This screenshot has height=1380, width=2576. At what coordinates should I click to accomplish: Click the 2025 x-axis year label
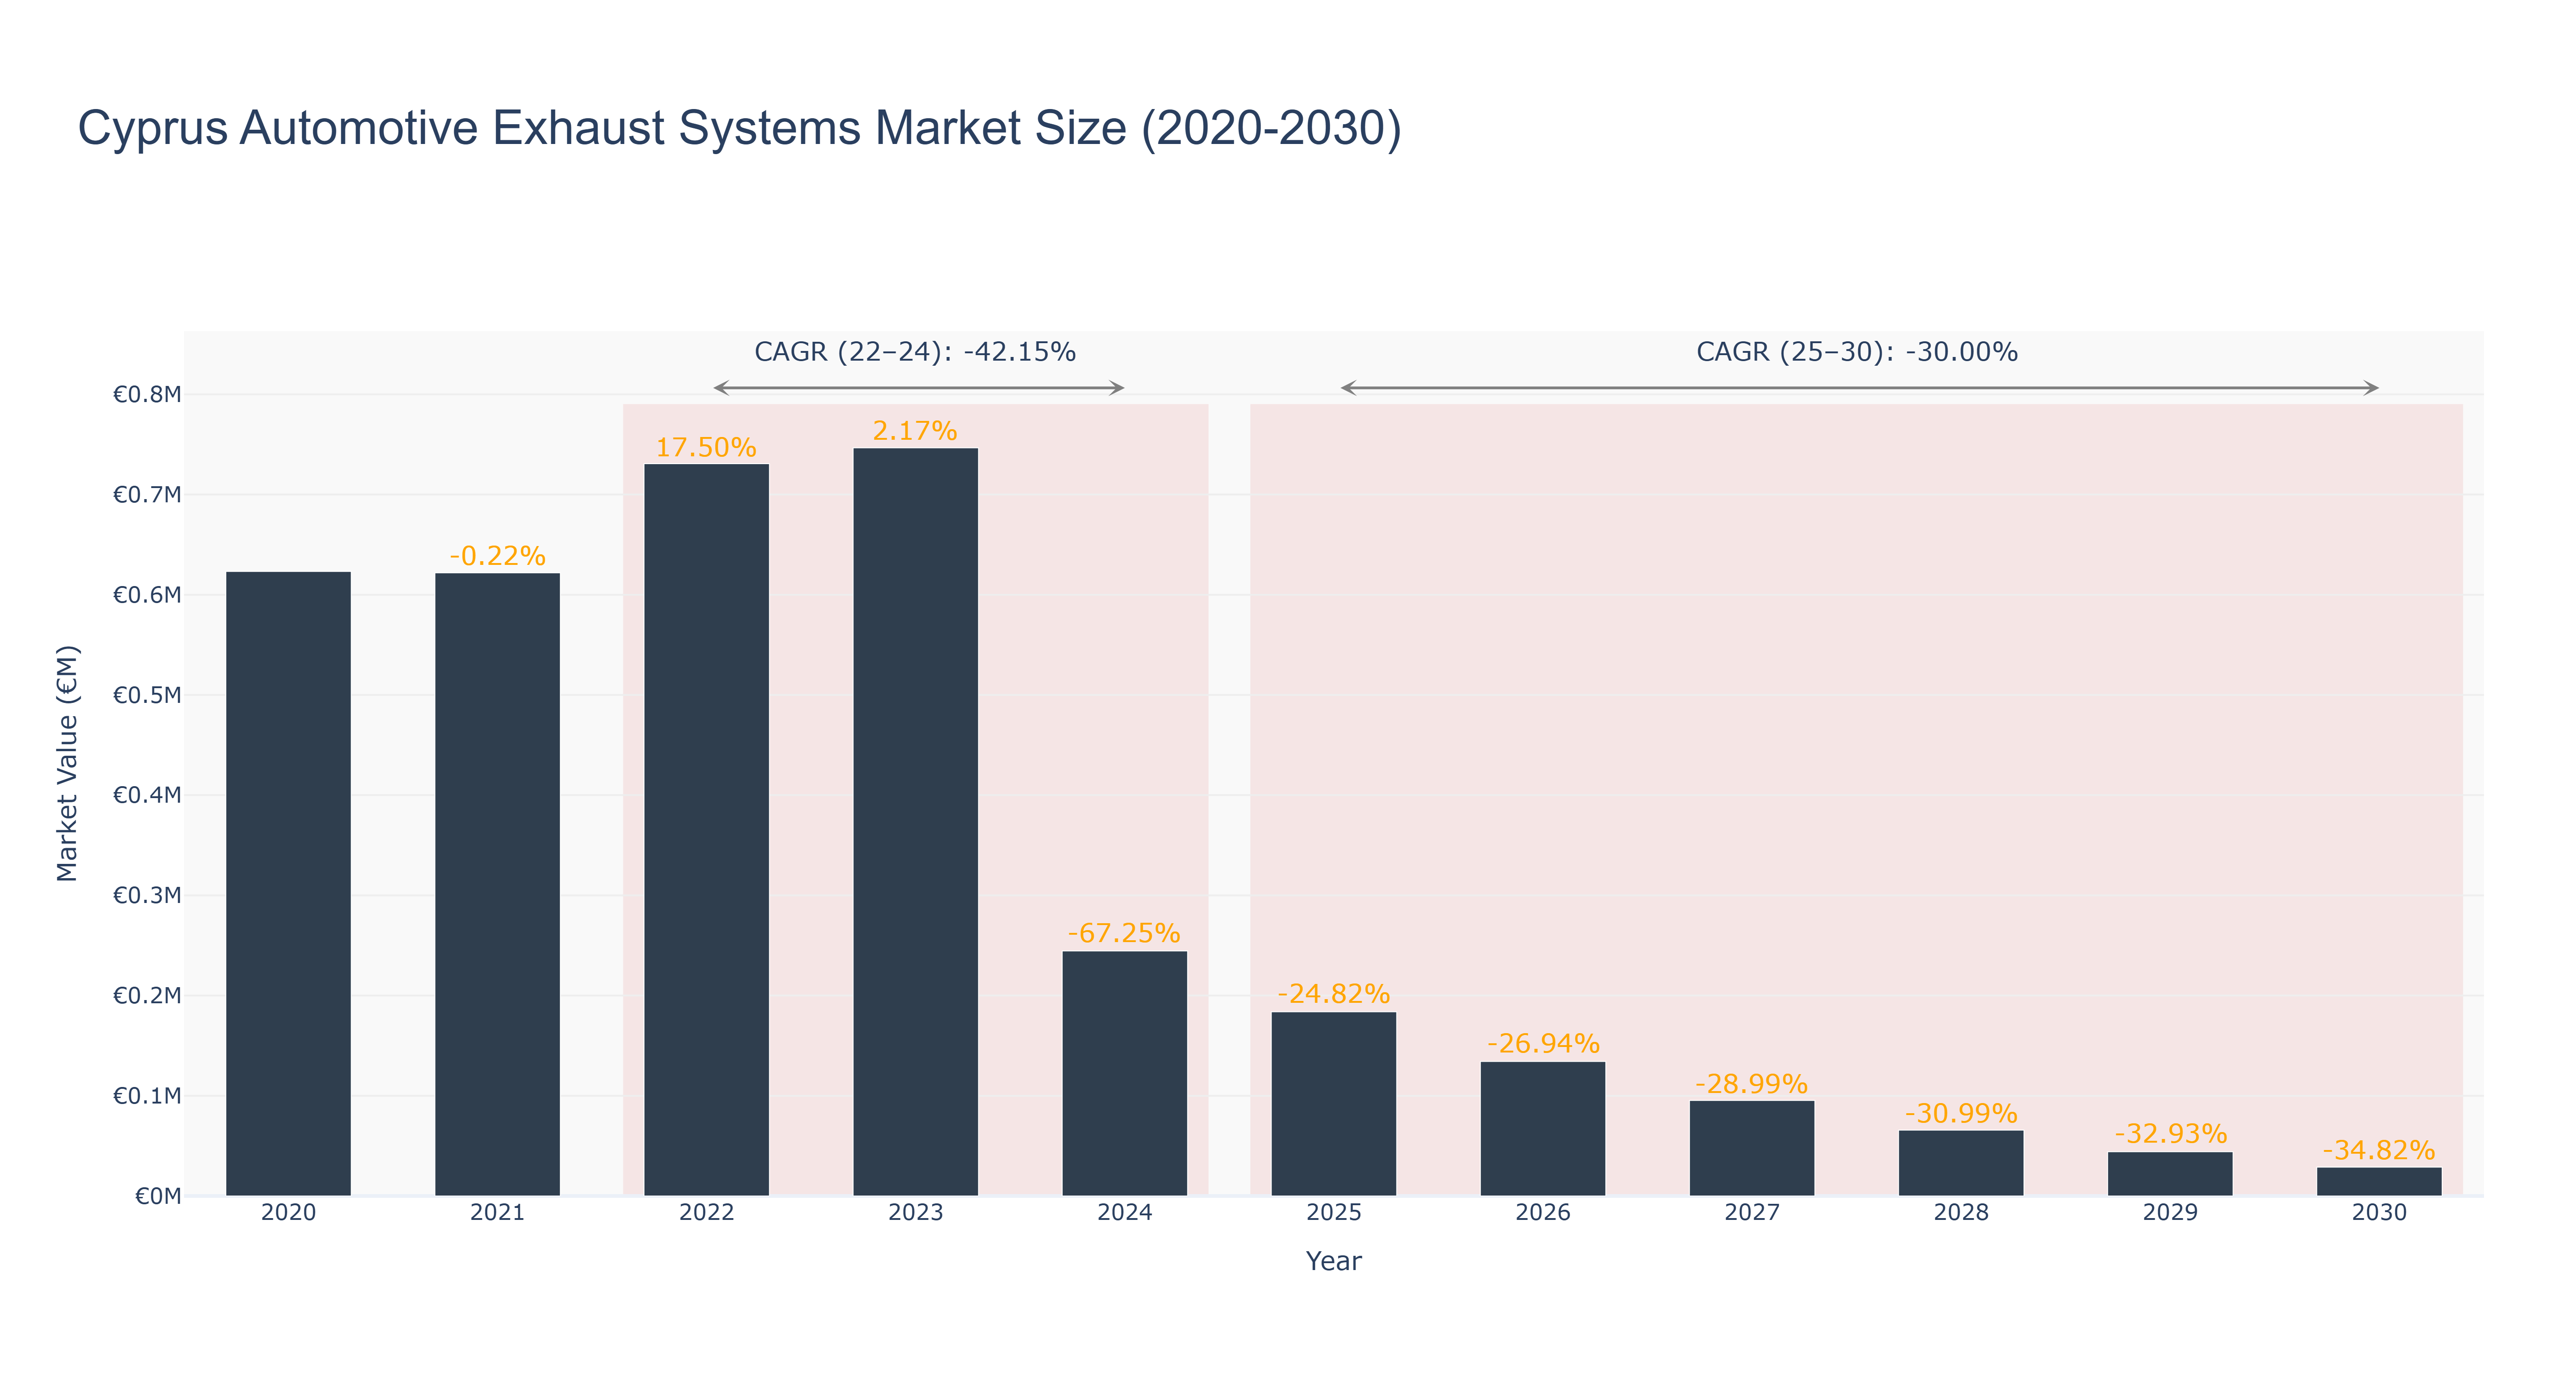coord(1333,1213)
